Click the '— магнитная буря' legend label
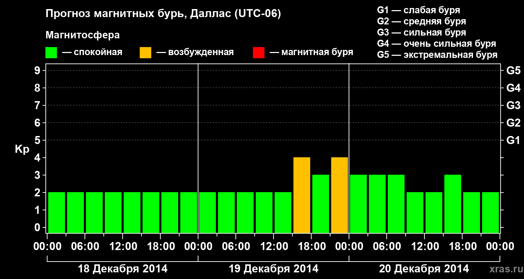 (311, 52)
